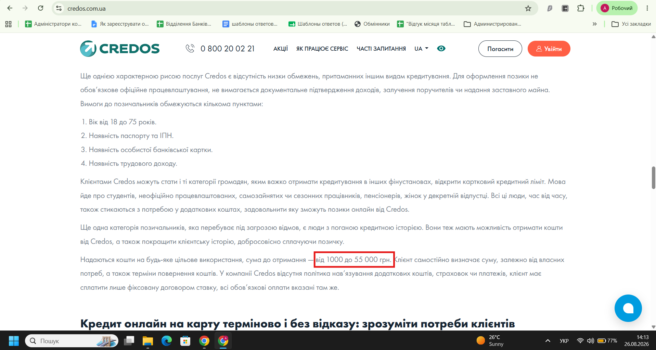Click the volume speaker tray icon
This screenshot has width=656, height=350.
click(x=590, y=341)
